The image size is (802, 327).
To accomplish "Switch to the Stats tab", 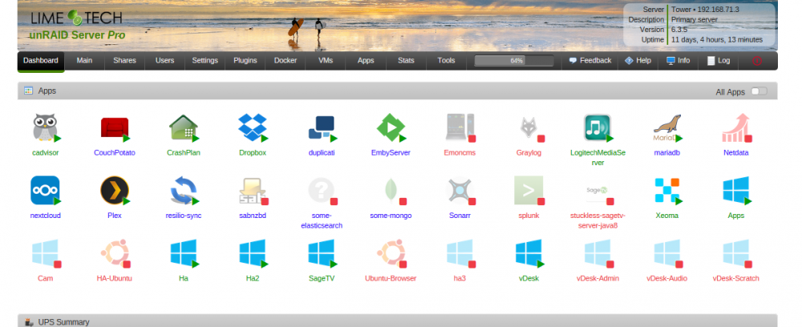I will click(x=406, y=60).
